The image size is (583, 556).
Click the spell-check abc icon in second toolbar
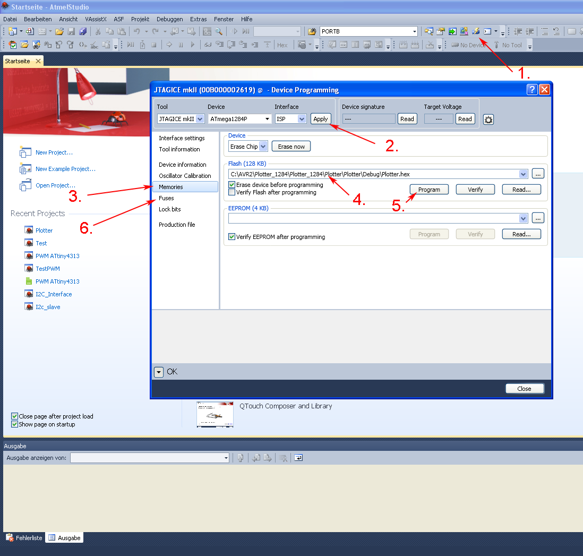tap(95, 45)
